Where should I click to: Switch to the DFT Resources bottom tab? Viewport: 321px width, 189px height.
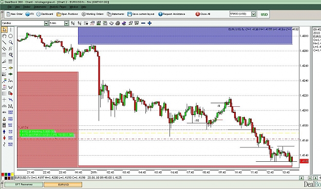[24, 184]
